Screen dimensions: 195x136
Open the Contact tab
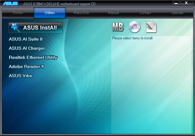pos(145,13)
